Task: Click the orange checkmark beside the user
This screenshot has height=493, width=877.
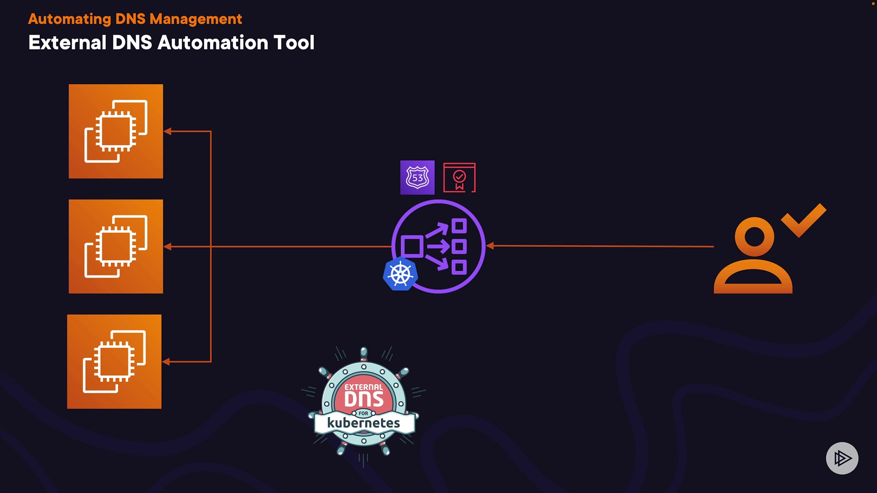Action: (804, 220)
